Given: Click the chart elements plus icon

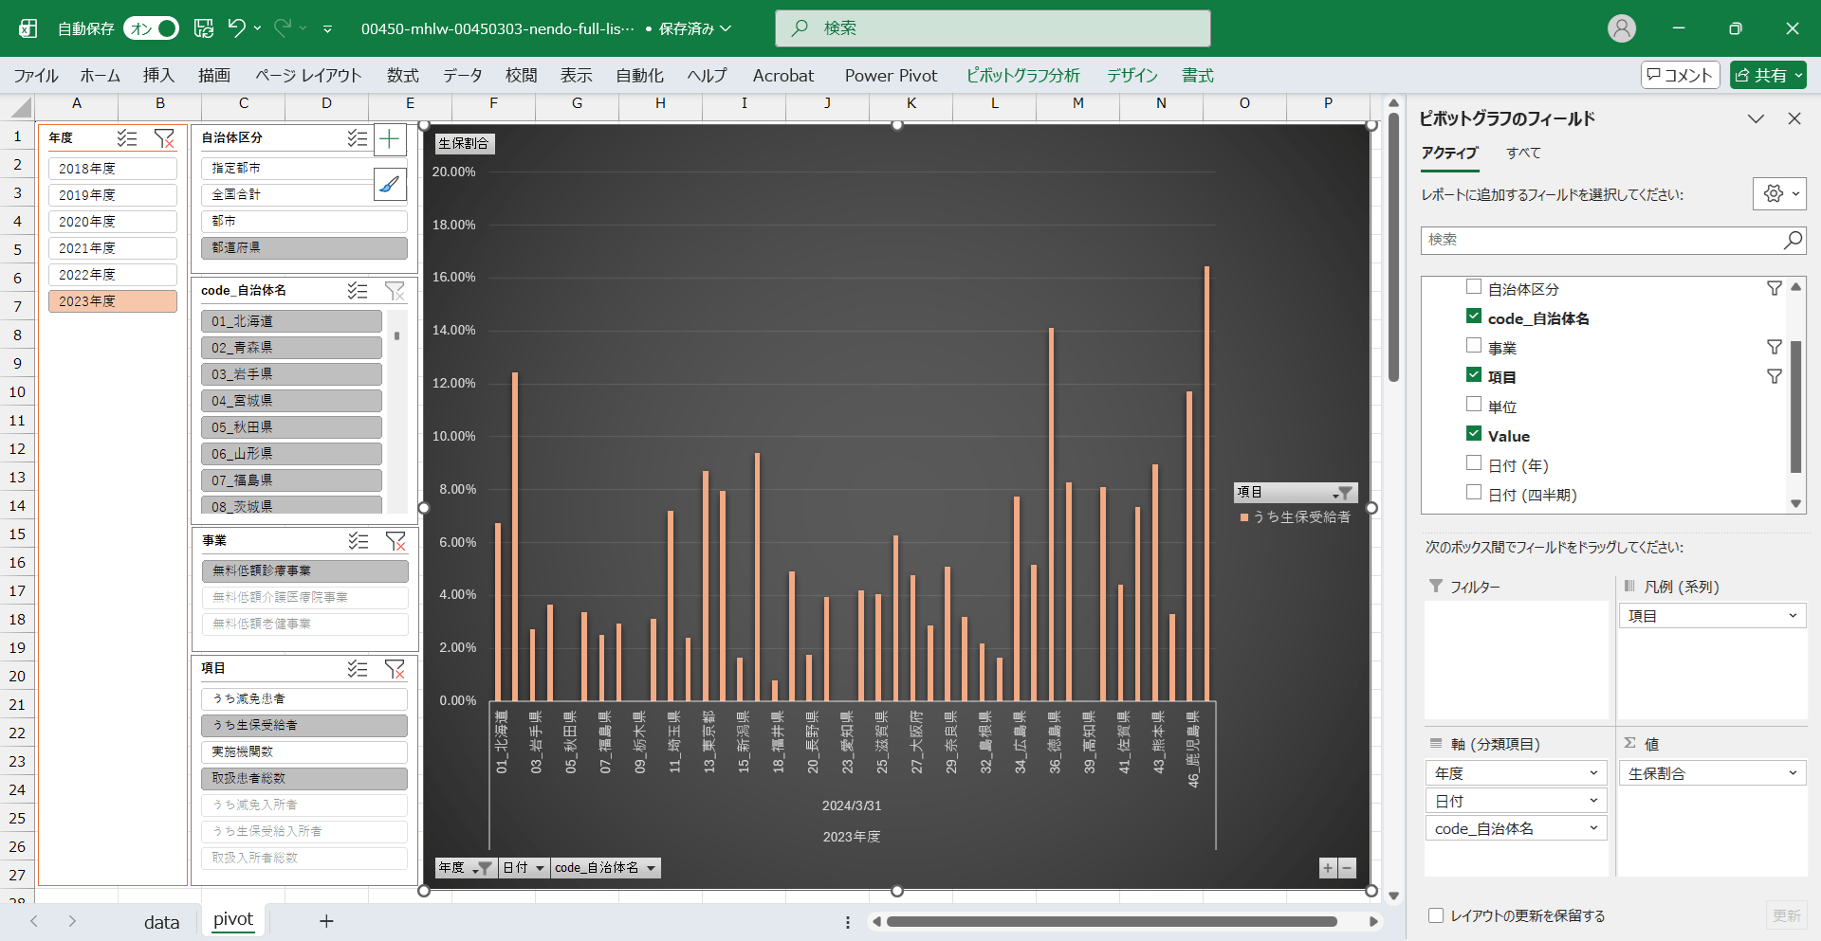Looking at the screenshot, I should [389, 140].
